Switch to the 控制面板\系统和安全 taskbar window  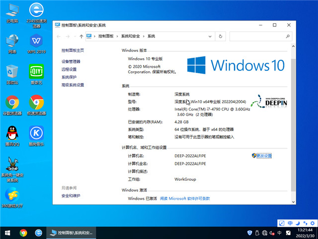point(72,233)
